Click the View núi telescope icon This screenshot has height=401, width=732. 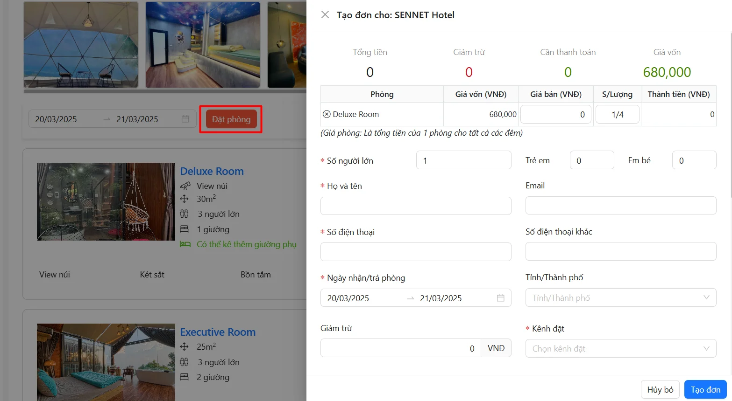pos(185,186)
